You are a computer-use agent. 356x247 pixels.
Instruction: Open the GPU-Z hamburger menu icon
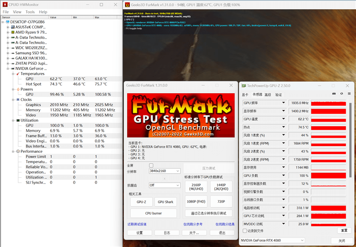[x=349, y=94]
